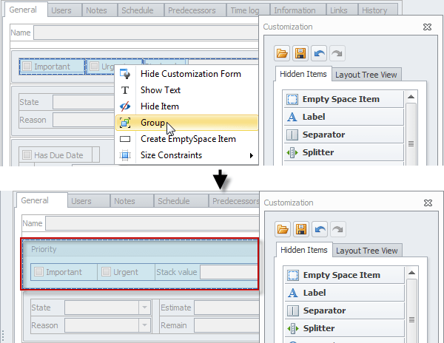
Task: Check Urgent inside the Priority group
Action: [x=107, y=272]
